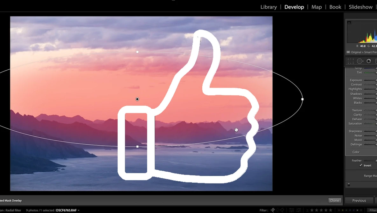
Task: Filter by purple color label
Action: click(x=354, y=210)
